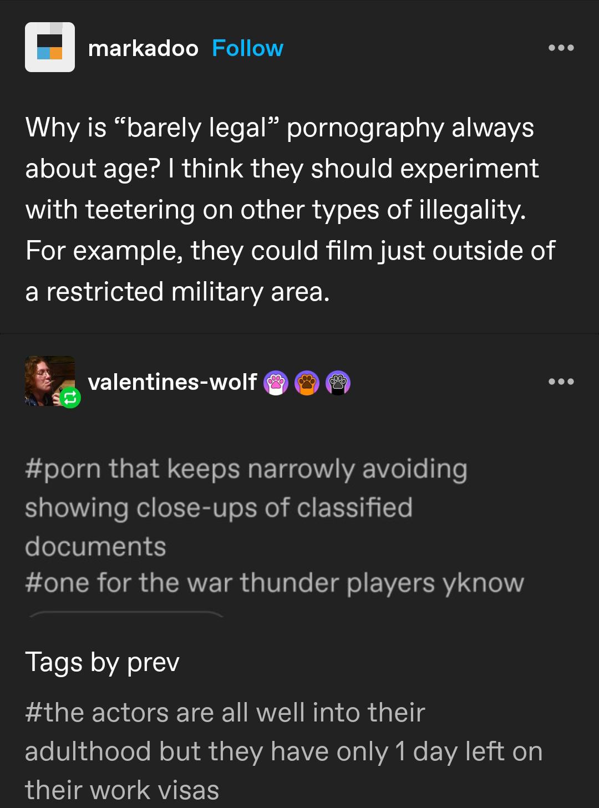Viewport: 599px width, 808px height.
Task: Click the 'Tags by prev' heading
Action: click(x=102, y=662)
